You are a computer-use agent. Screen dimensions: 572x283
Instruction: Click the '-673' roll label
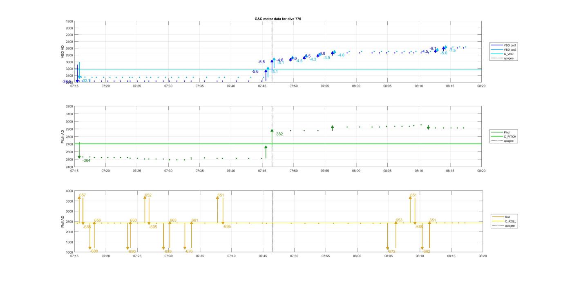coord(392,252)
